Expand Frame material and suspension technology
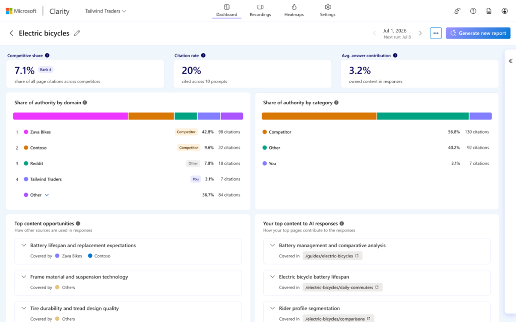Screen dimensions: 516x322 pyautogui.click(x=24, y=277)
